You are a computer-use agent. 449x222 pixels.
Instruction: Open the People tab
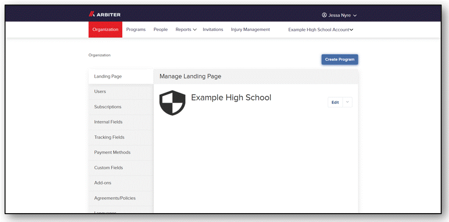pyautogui.click(x=161, y=30)
